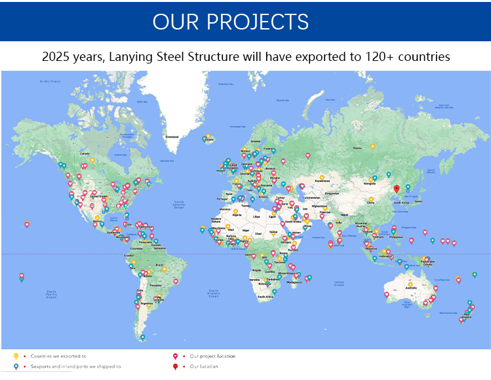The width and height of the screenshot is (491, 380).
Task: Select the blue pin at South America's southern tip
Action: pos(142,337)
